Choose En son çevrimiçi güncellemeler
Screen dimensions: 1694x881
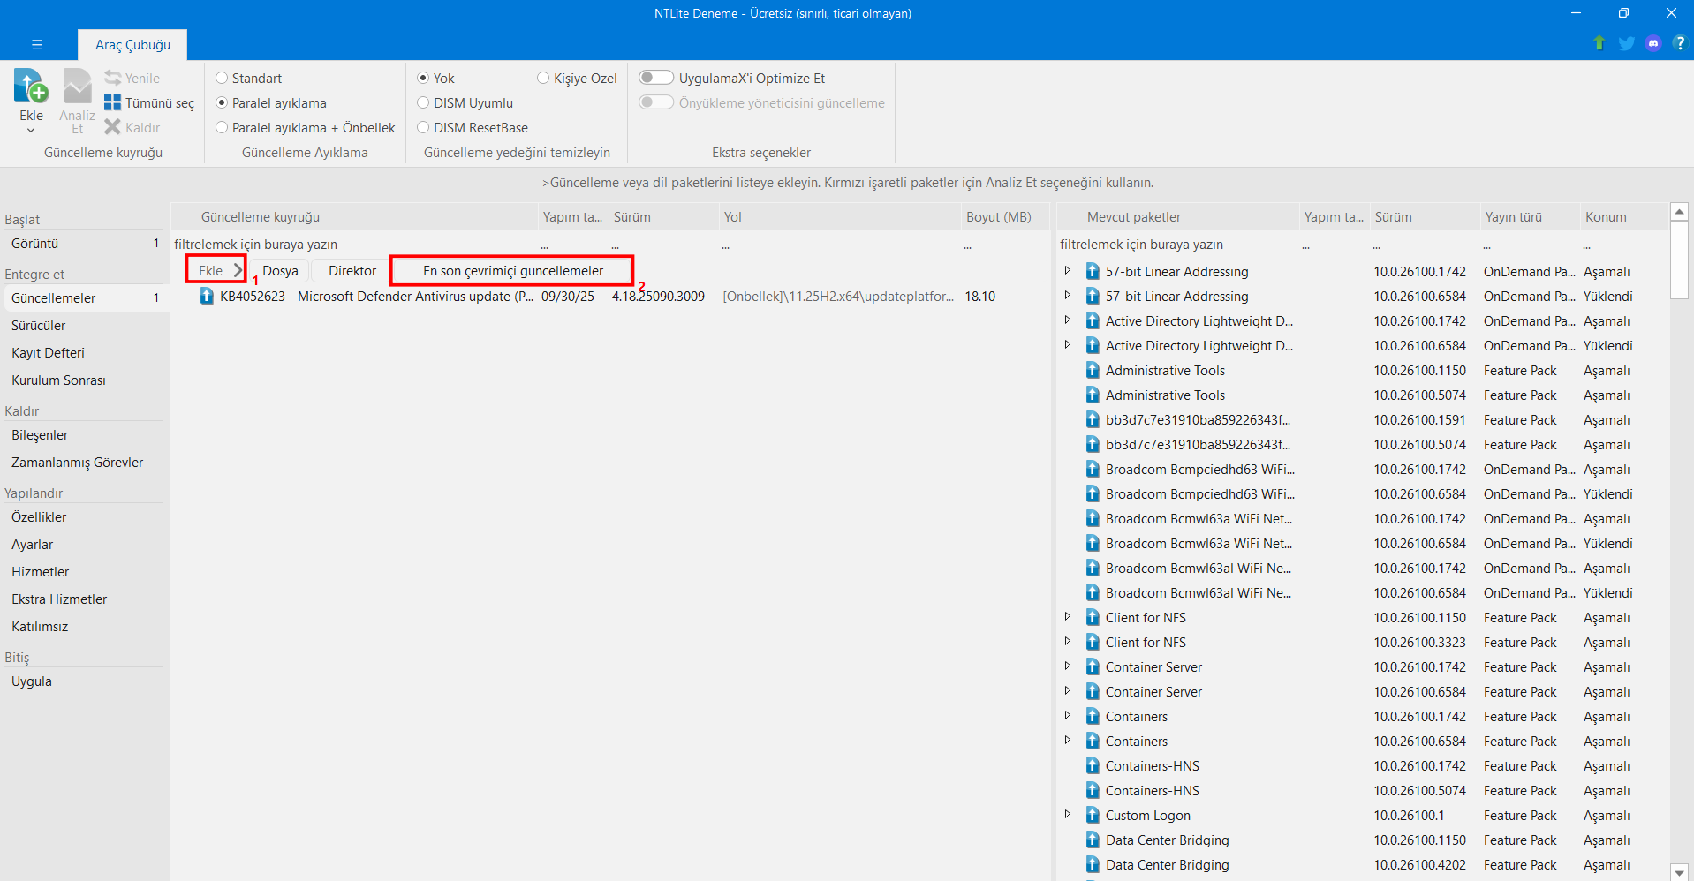point(512,270)
